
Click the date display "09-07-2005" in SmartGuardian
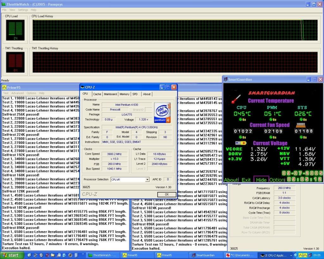[x=302, y=173]
